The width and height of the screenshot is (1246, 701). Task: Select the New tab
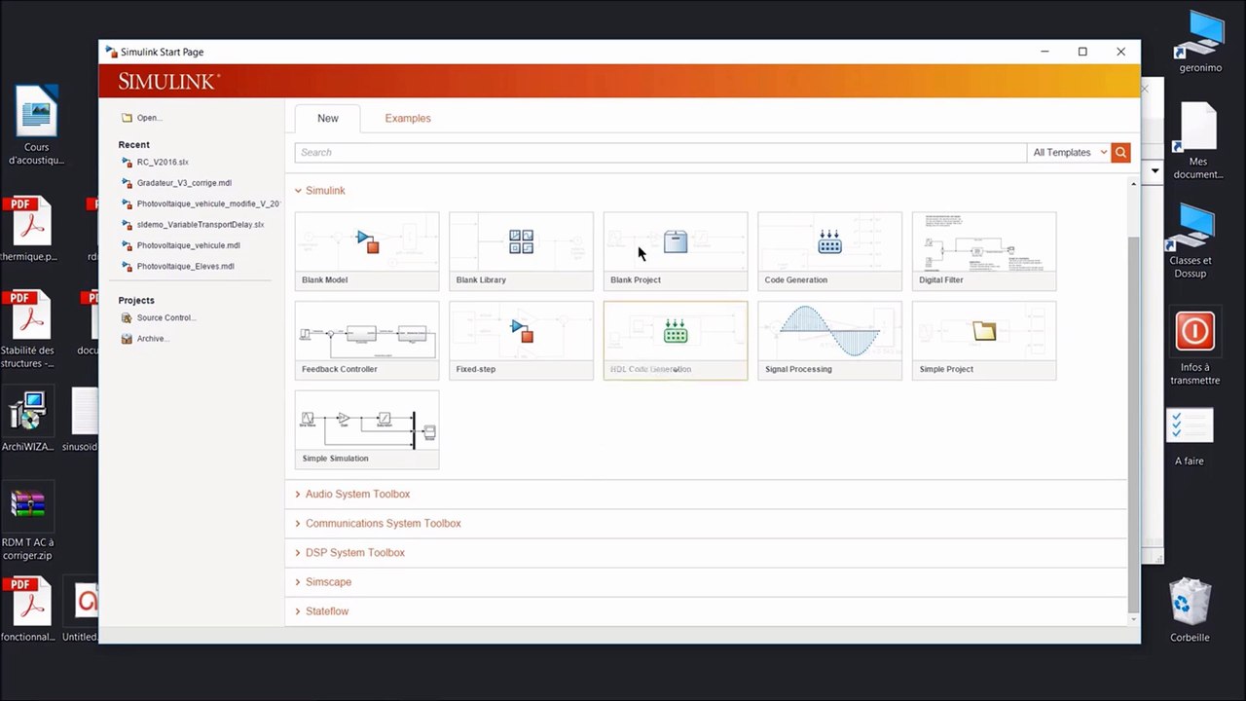328,119
